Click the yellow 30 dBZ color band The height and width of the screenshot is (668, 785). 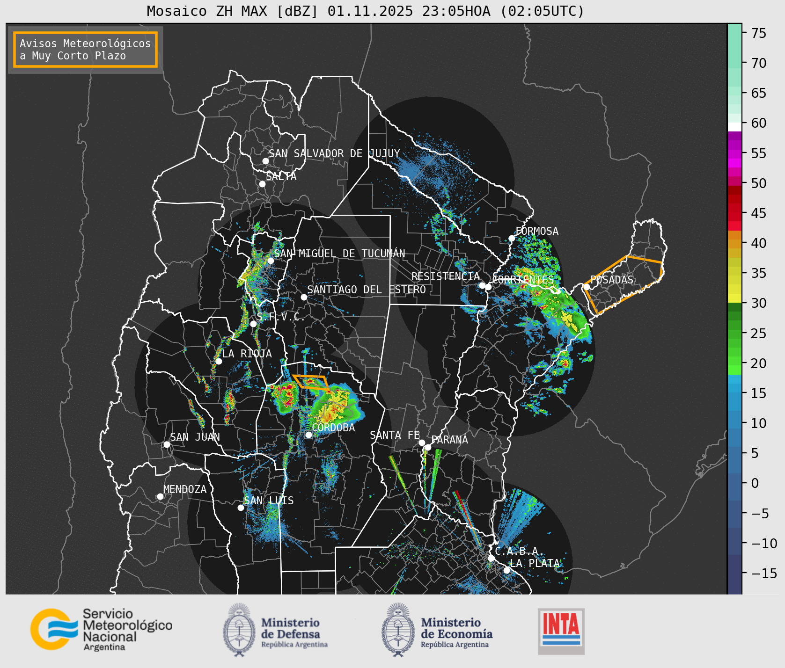pyautogui.click(x=734, y=298)
